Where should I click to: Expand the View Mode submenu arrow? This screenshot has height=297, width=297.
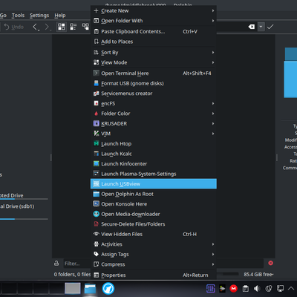(x=213, y=62)
